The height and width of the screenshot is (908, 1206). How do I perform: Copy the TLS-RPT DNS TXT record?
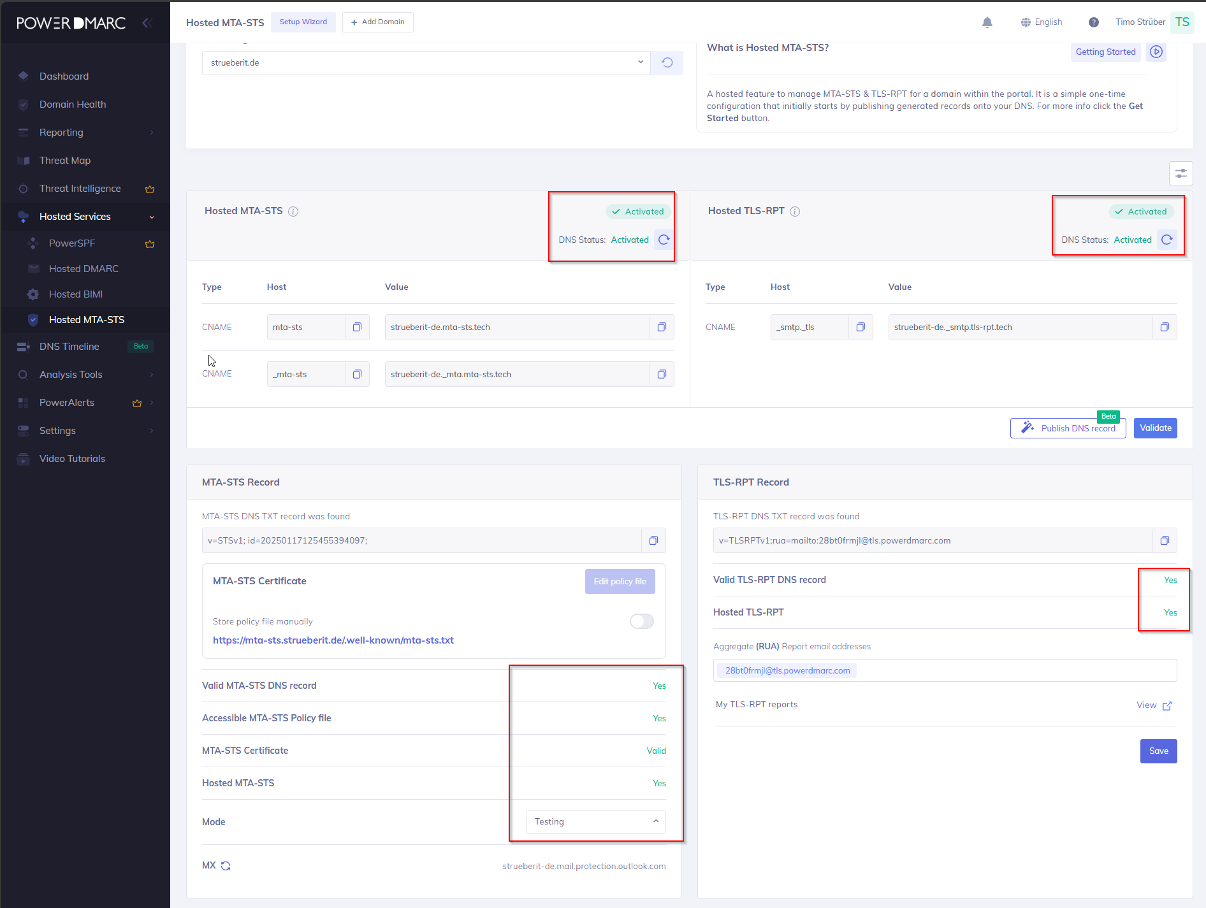tap(1164, 540)
